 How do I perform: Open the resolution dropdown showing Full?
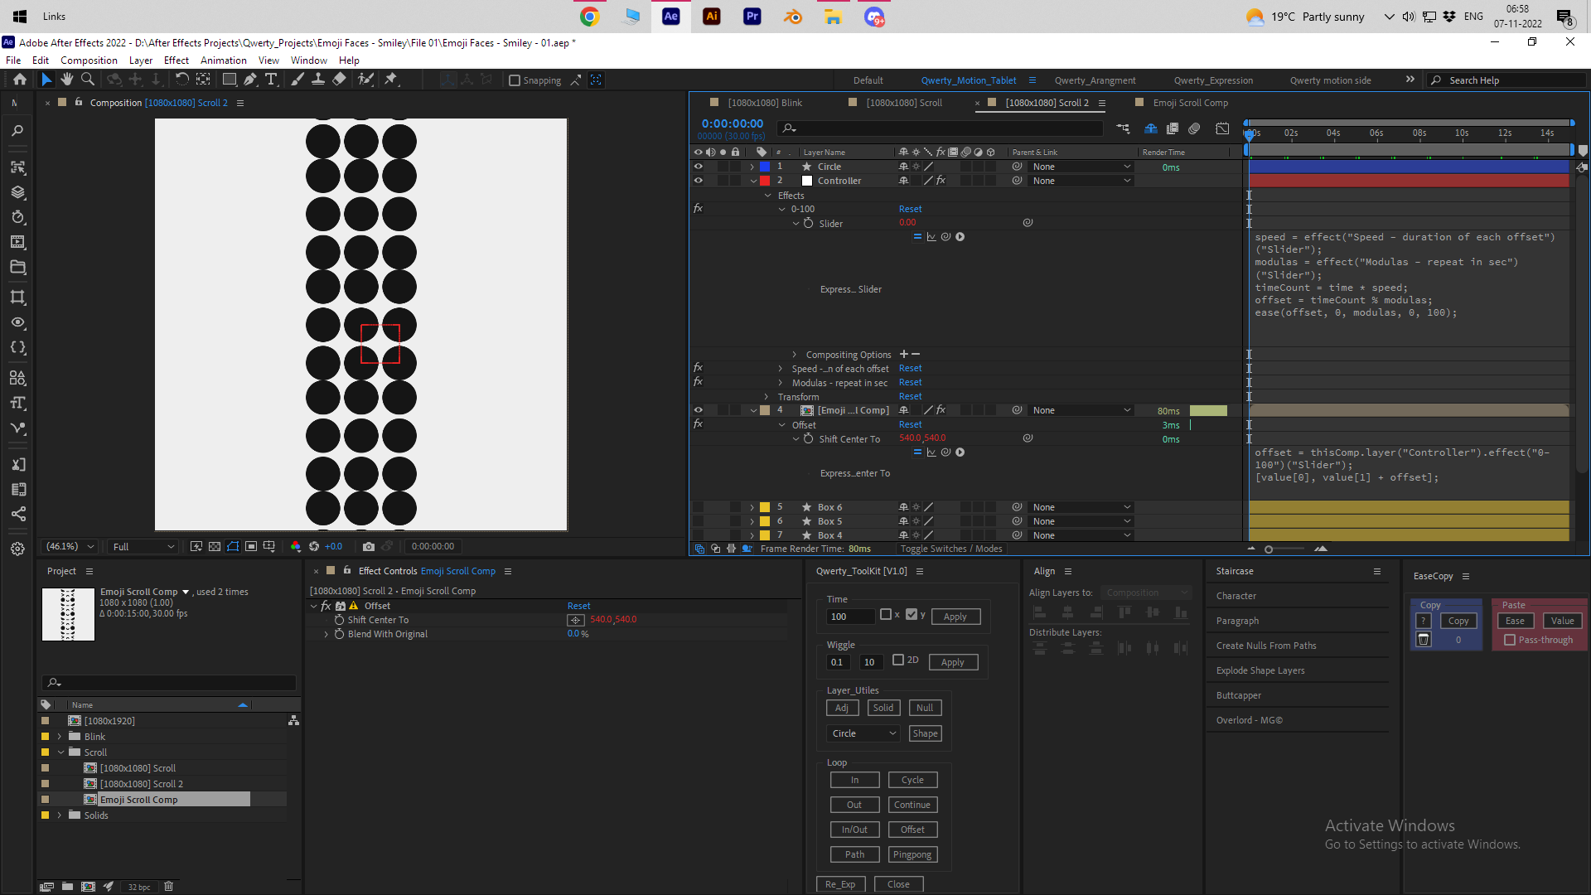point(143,547)
